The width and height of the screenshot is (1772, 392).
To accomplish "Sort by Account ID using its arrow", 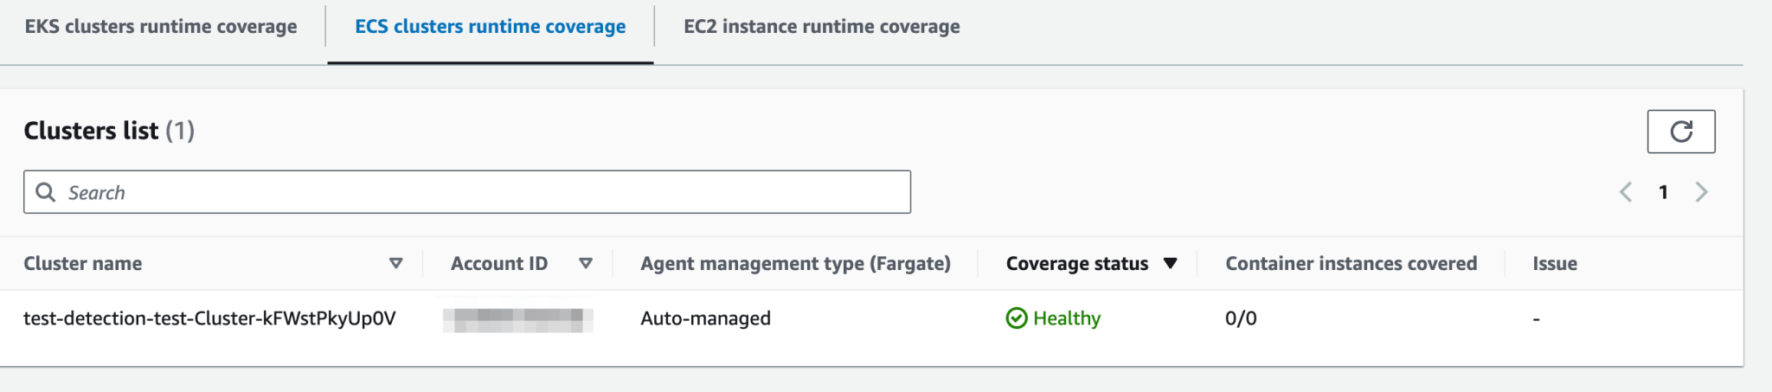I will (586, 263).
